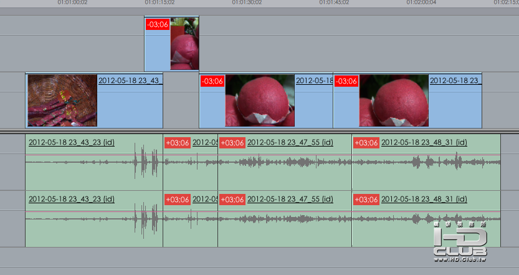
Task: Click the -03;06 sync badge on middle video clip
Action: (x=212, y=81)
